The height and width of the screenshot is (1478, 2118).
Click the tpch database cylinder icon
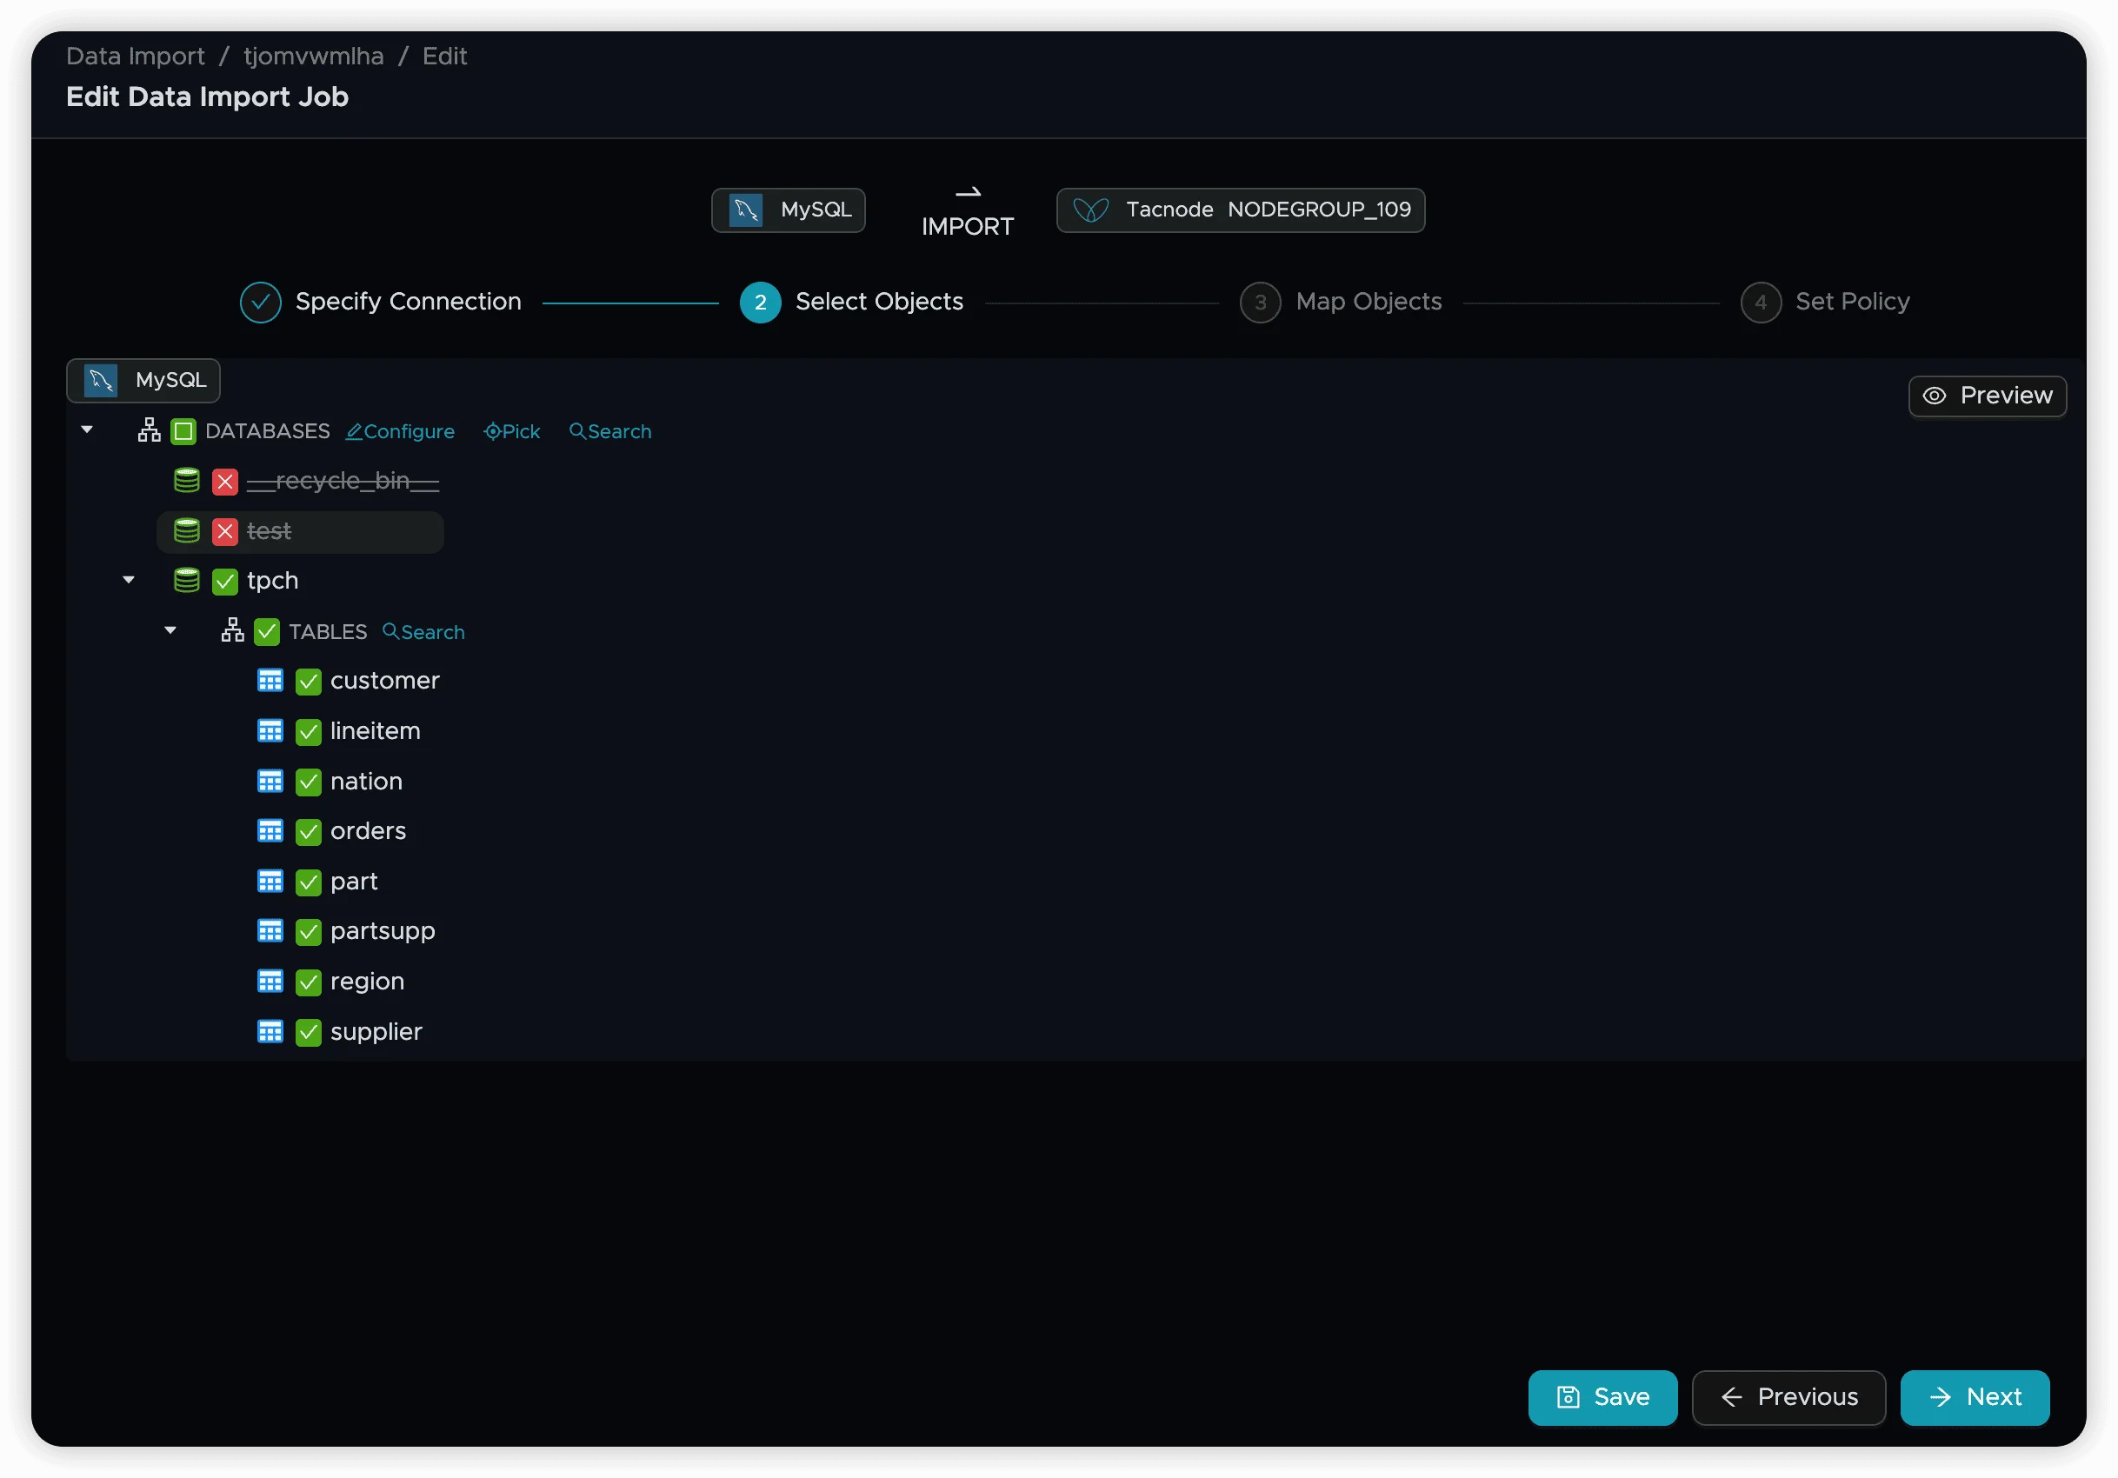tap(187, 580)
